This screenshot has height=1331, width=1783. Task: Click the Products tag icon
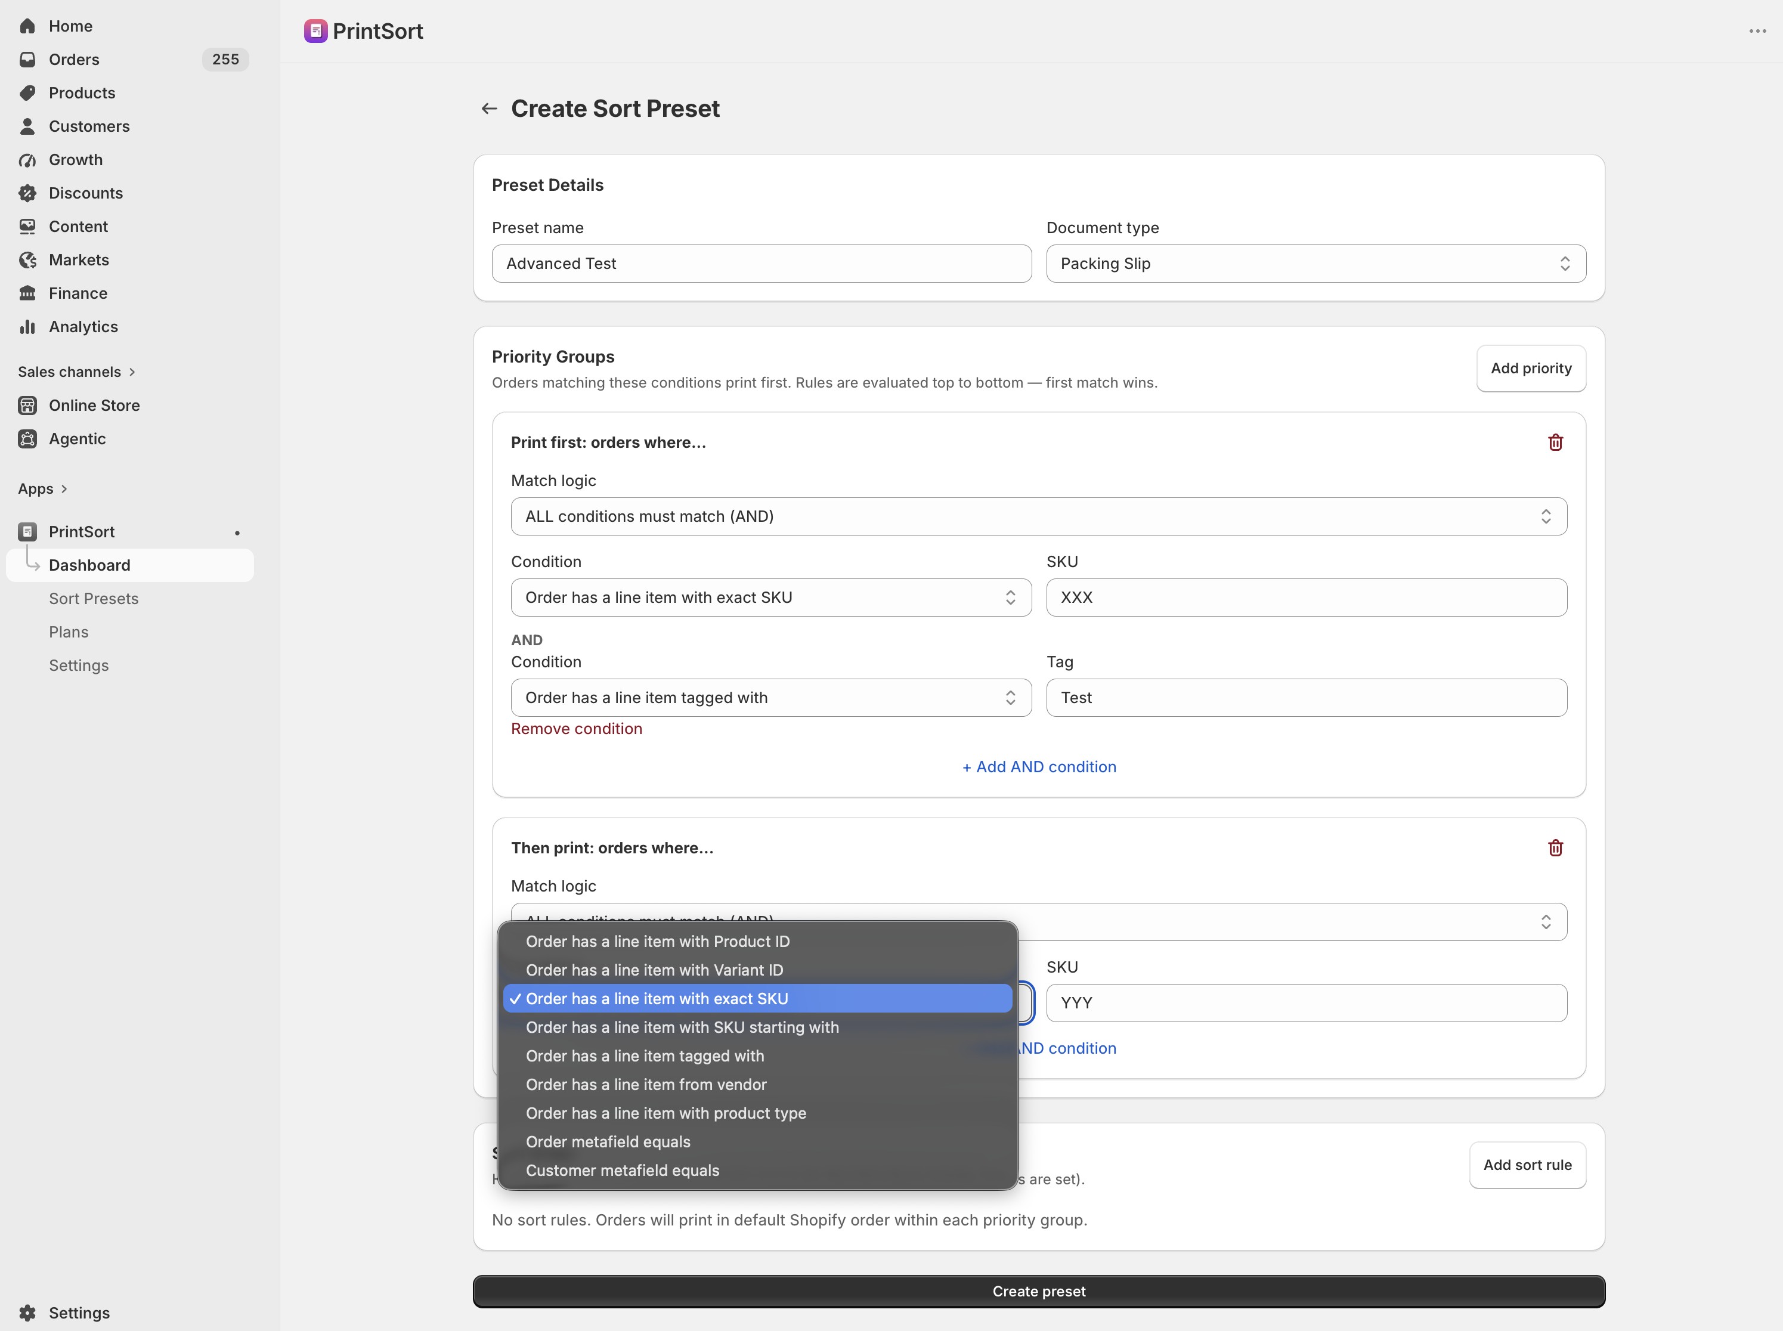pos(27,92)
